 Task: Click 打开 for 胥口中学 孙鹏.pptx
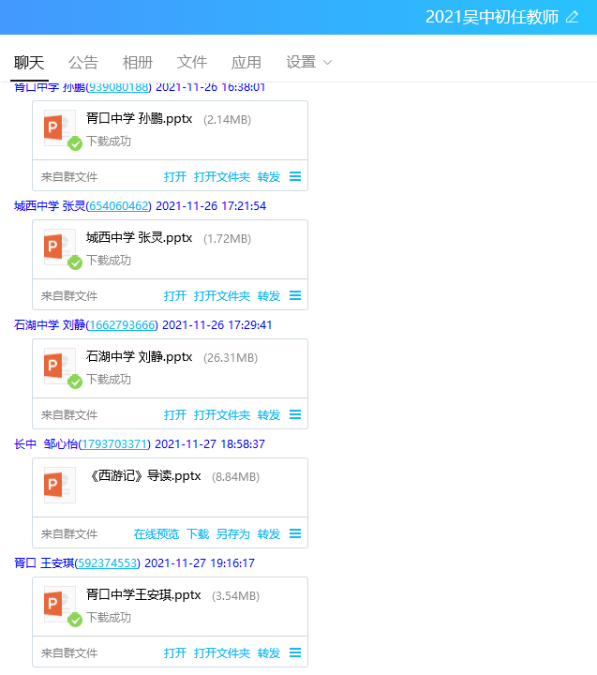point(174,177)
